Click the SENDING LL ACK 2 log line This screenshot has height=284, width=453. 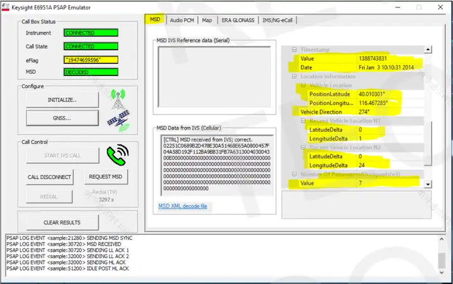(68, 256)
